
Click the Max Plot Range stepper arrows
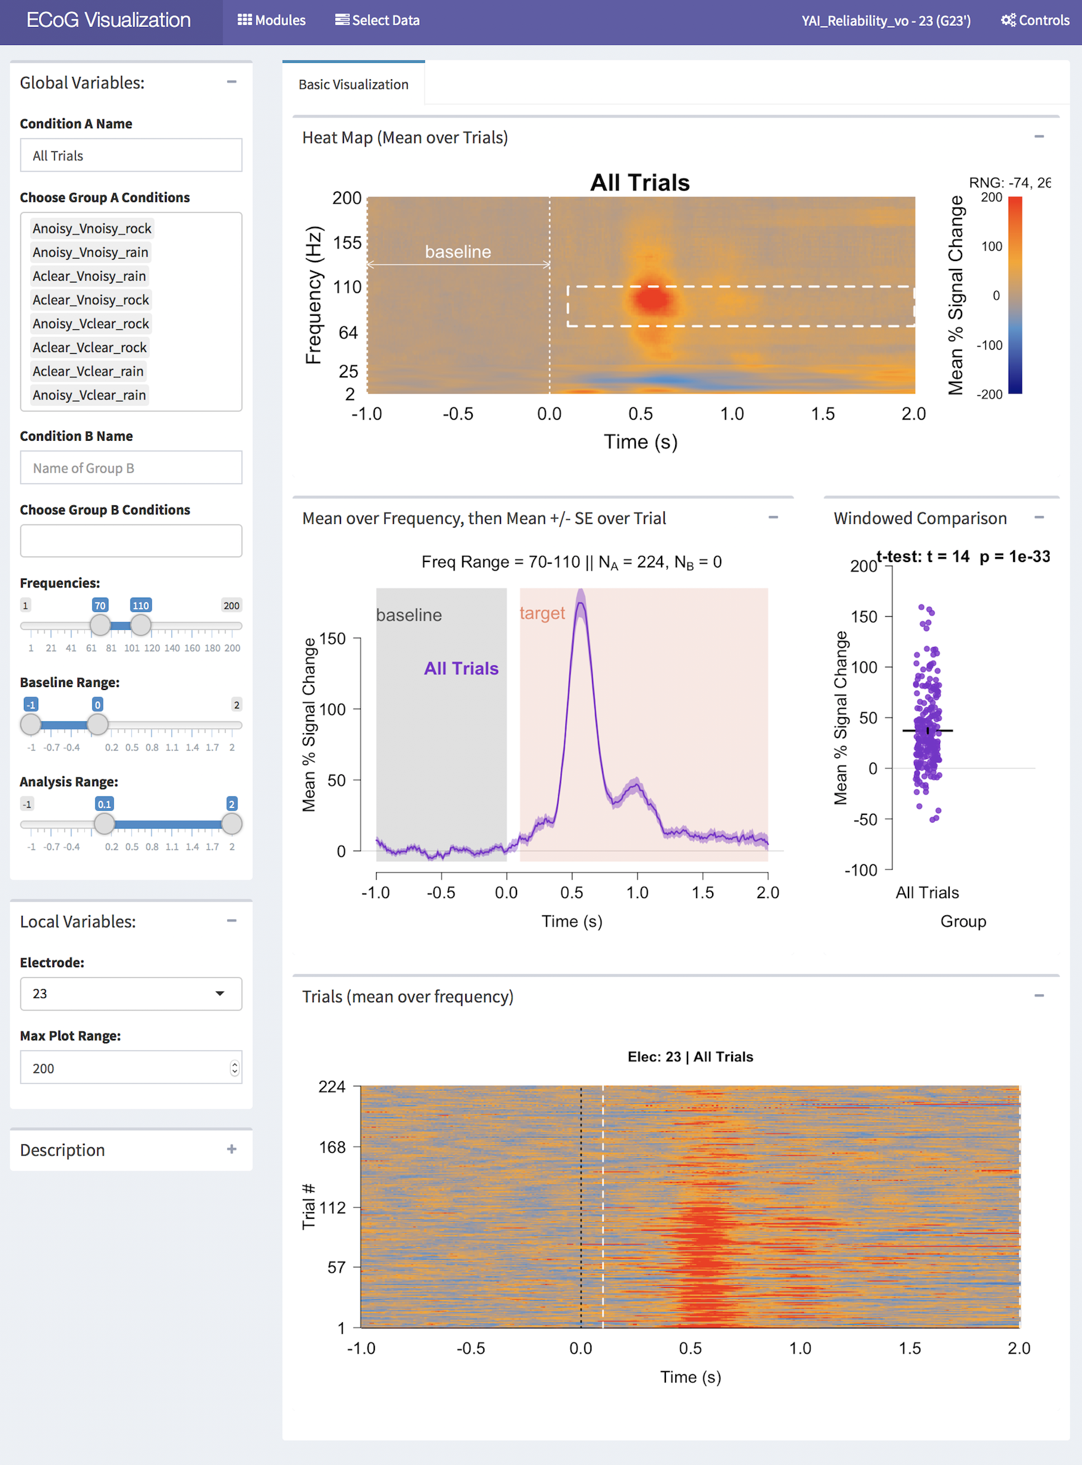pyautogui.click(x=234, y=1068)
